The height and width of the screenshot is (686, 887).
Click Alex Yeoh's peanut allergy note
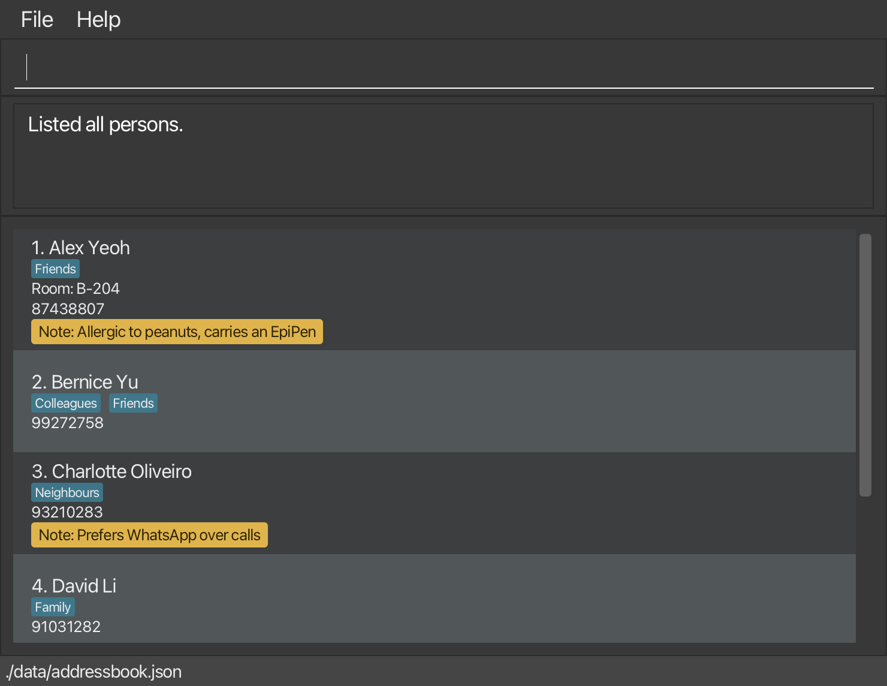click(177, 332)
